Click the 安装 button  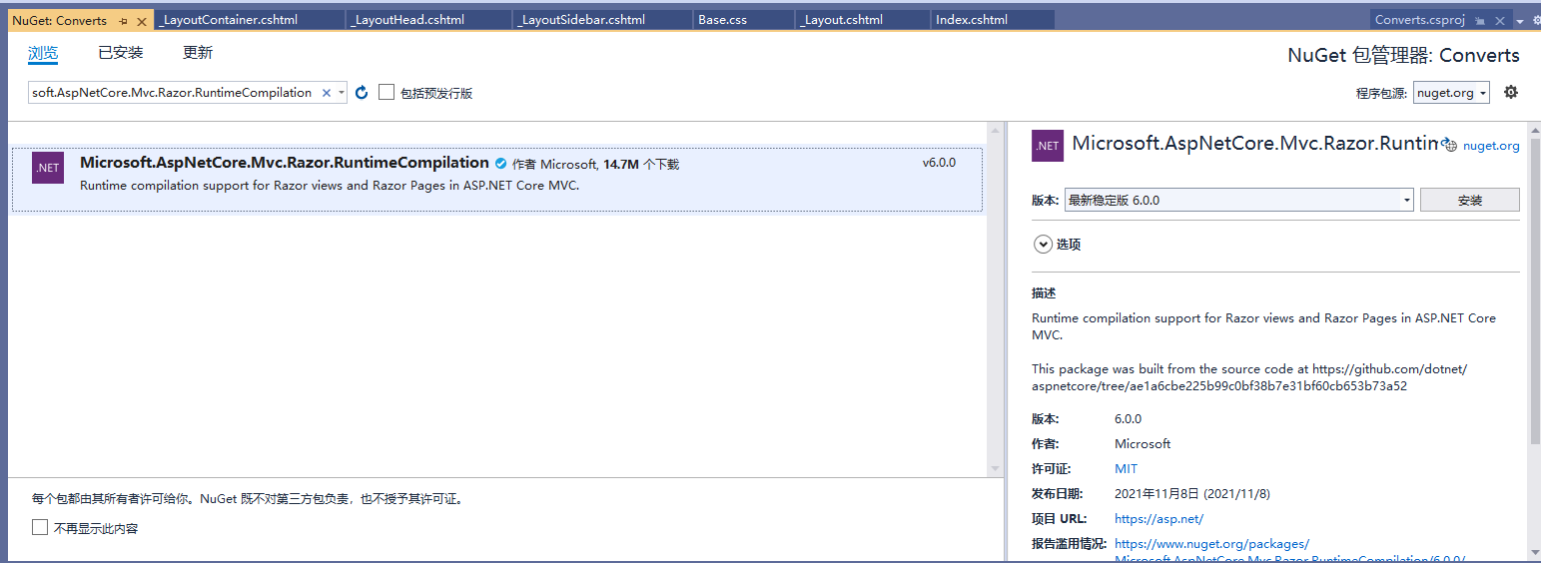(x=1470, y=200)
